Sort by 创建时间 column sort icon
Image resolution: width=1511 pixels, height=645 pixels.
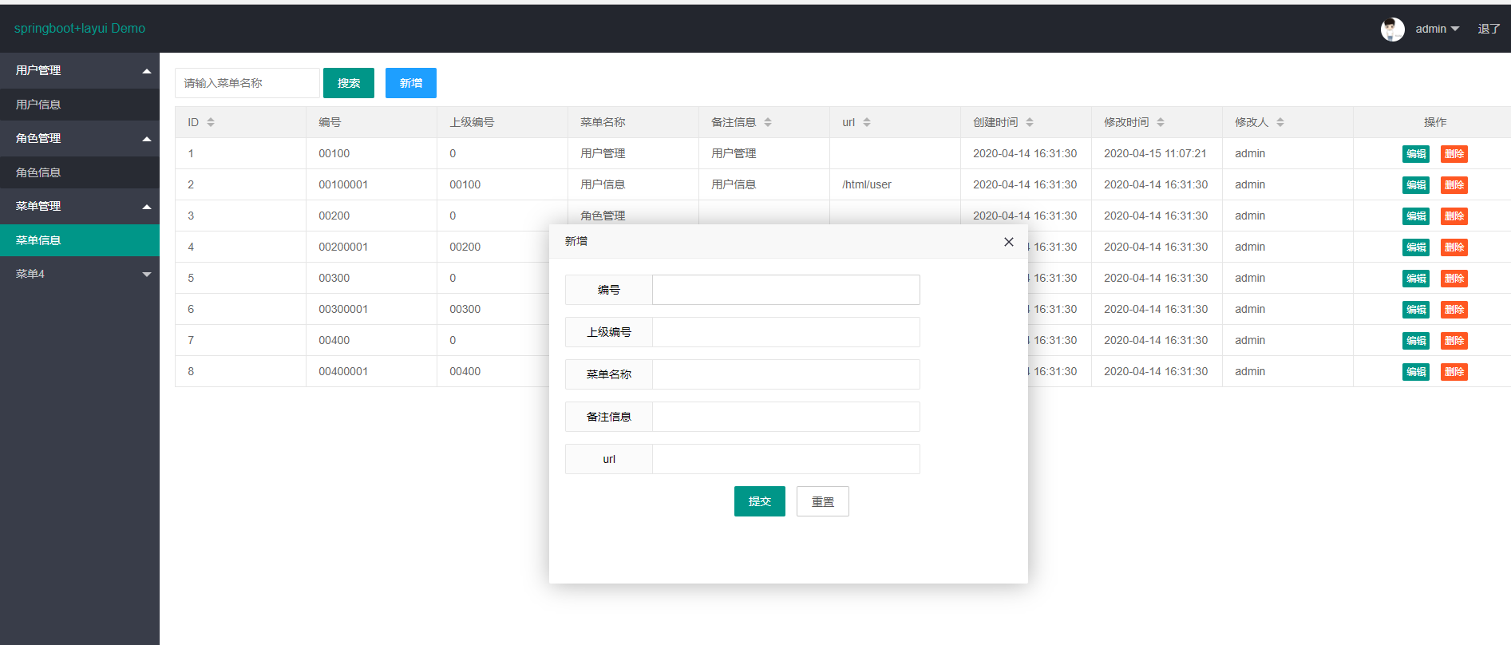click(x=1030, y=122)
